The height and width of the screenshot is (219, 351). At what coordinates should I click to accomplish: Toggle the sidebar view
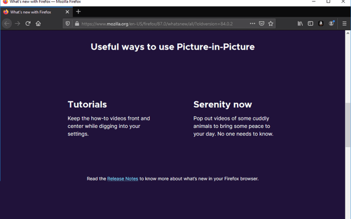(311, 24)
